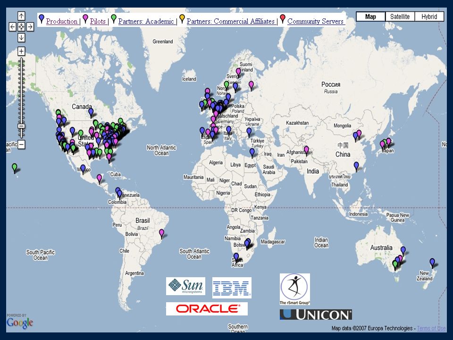Zoom out with the minus button

(21, 144)
